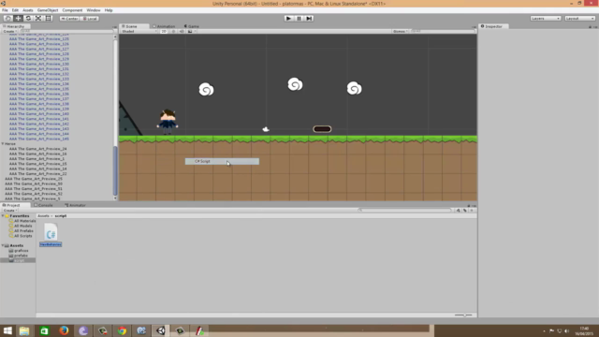Viewport: 599px width, 337px height.
Task: Click the Pause button
Action: 299,19
